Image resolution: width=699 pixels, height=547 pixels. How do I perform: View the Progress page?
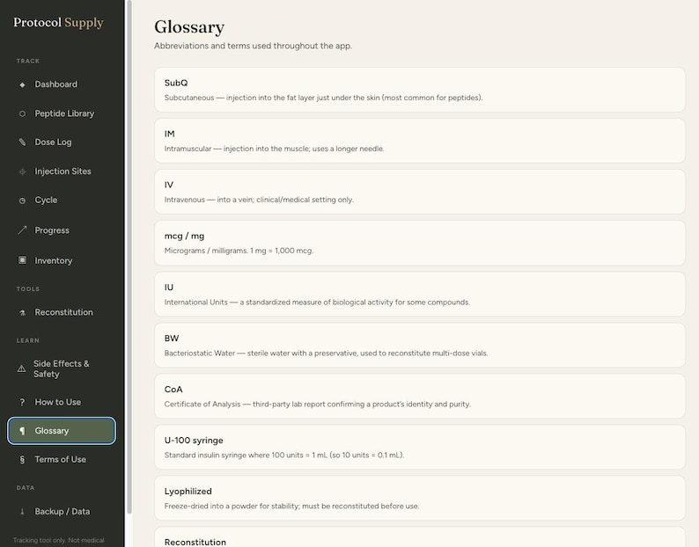pyautogui.click(x=62, y=230)
